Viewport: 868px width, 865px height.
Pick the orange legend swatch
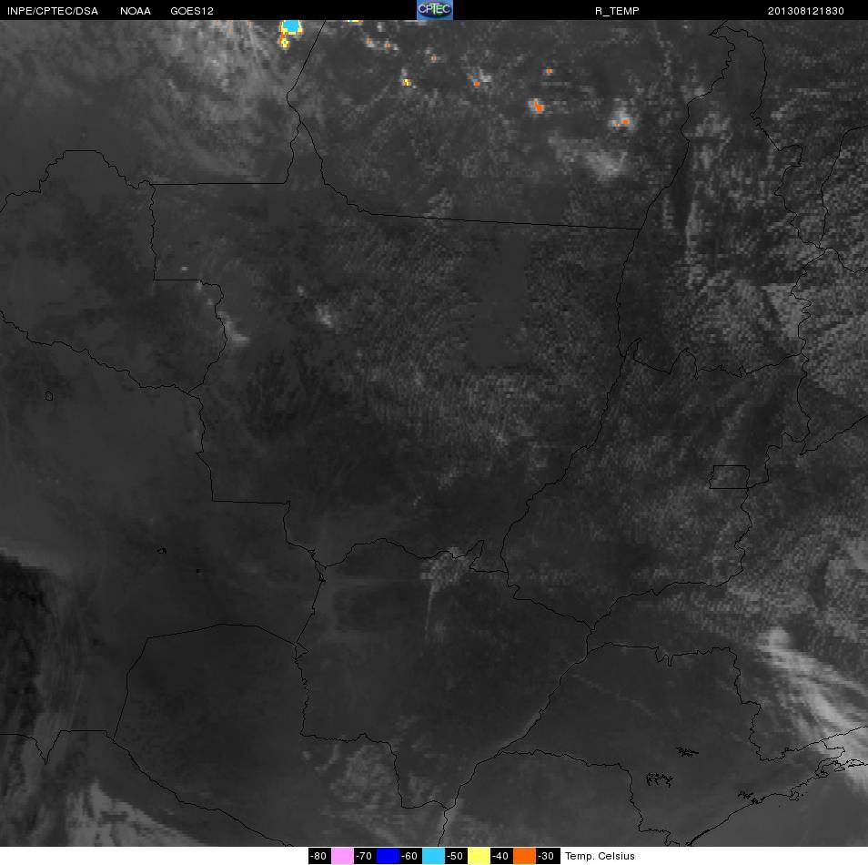(525, 856)
